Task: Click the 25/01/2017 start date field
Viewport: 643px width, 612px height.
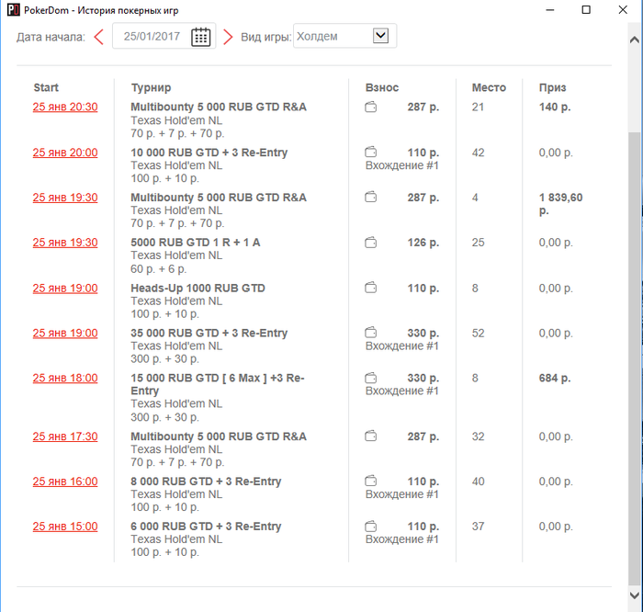Action: (x=164, y=37)
